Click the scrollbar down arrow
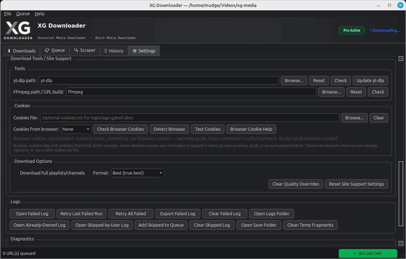The width and height of the screenshot is (406, 259). coord(401,243)
